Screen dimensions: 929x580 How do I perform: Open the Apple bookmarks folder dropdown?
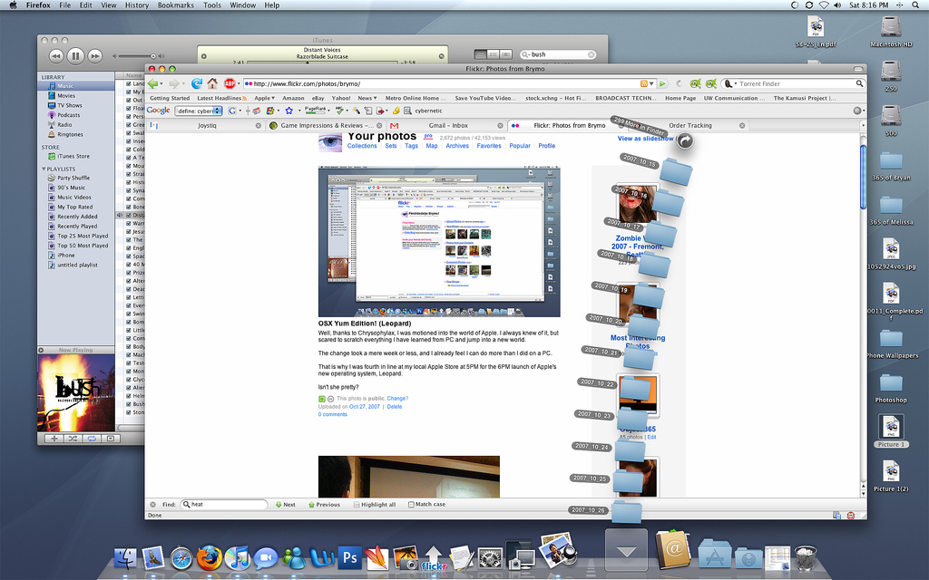265,98
